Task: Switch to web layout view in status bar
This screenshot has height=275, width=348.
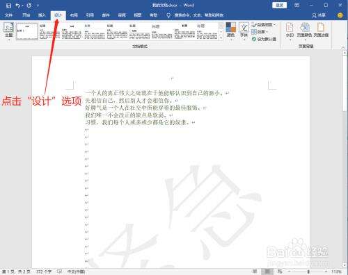Action: 280,272
